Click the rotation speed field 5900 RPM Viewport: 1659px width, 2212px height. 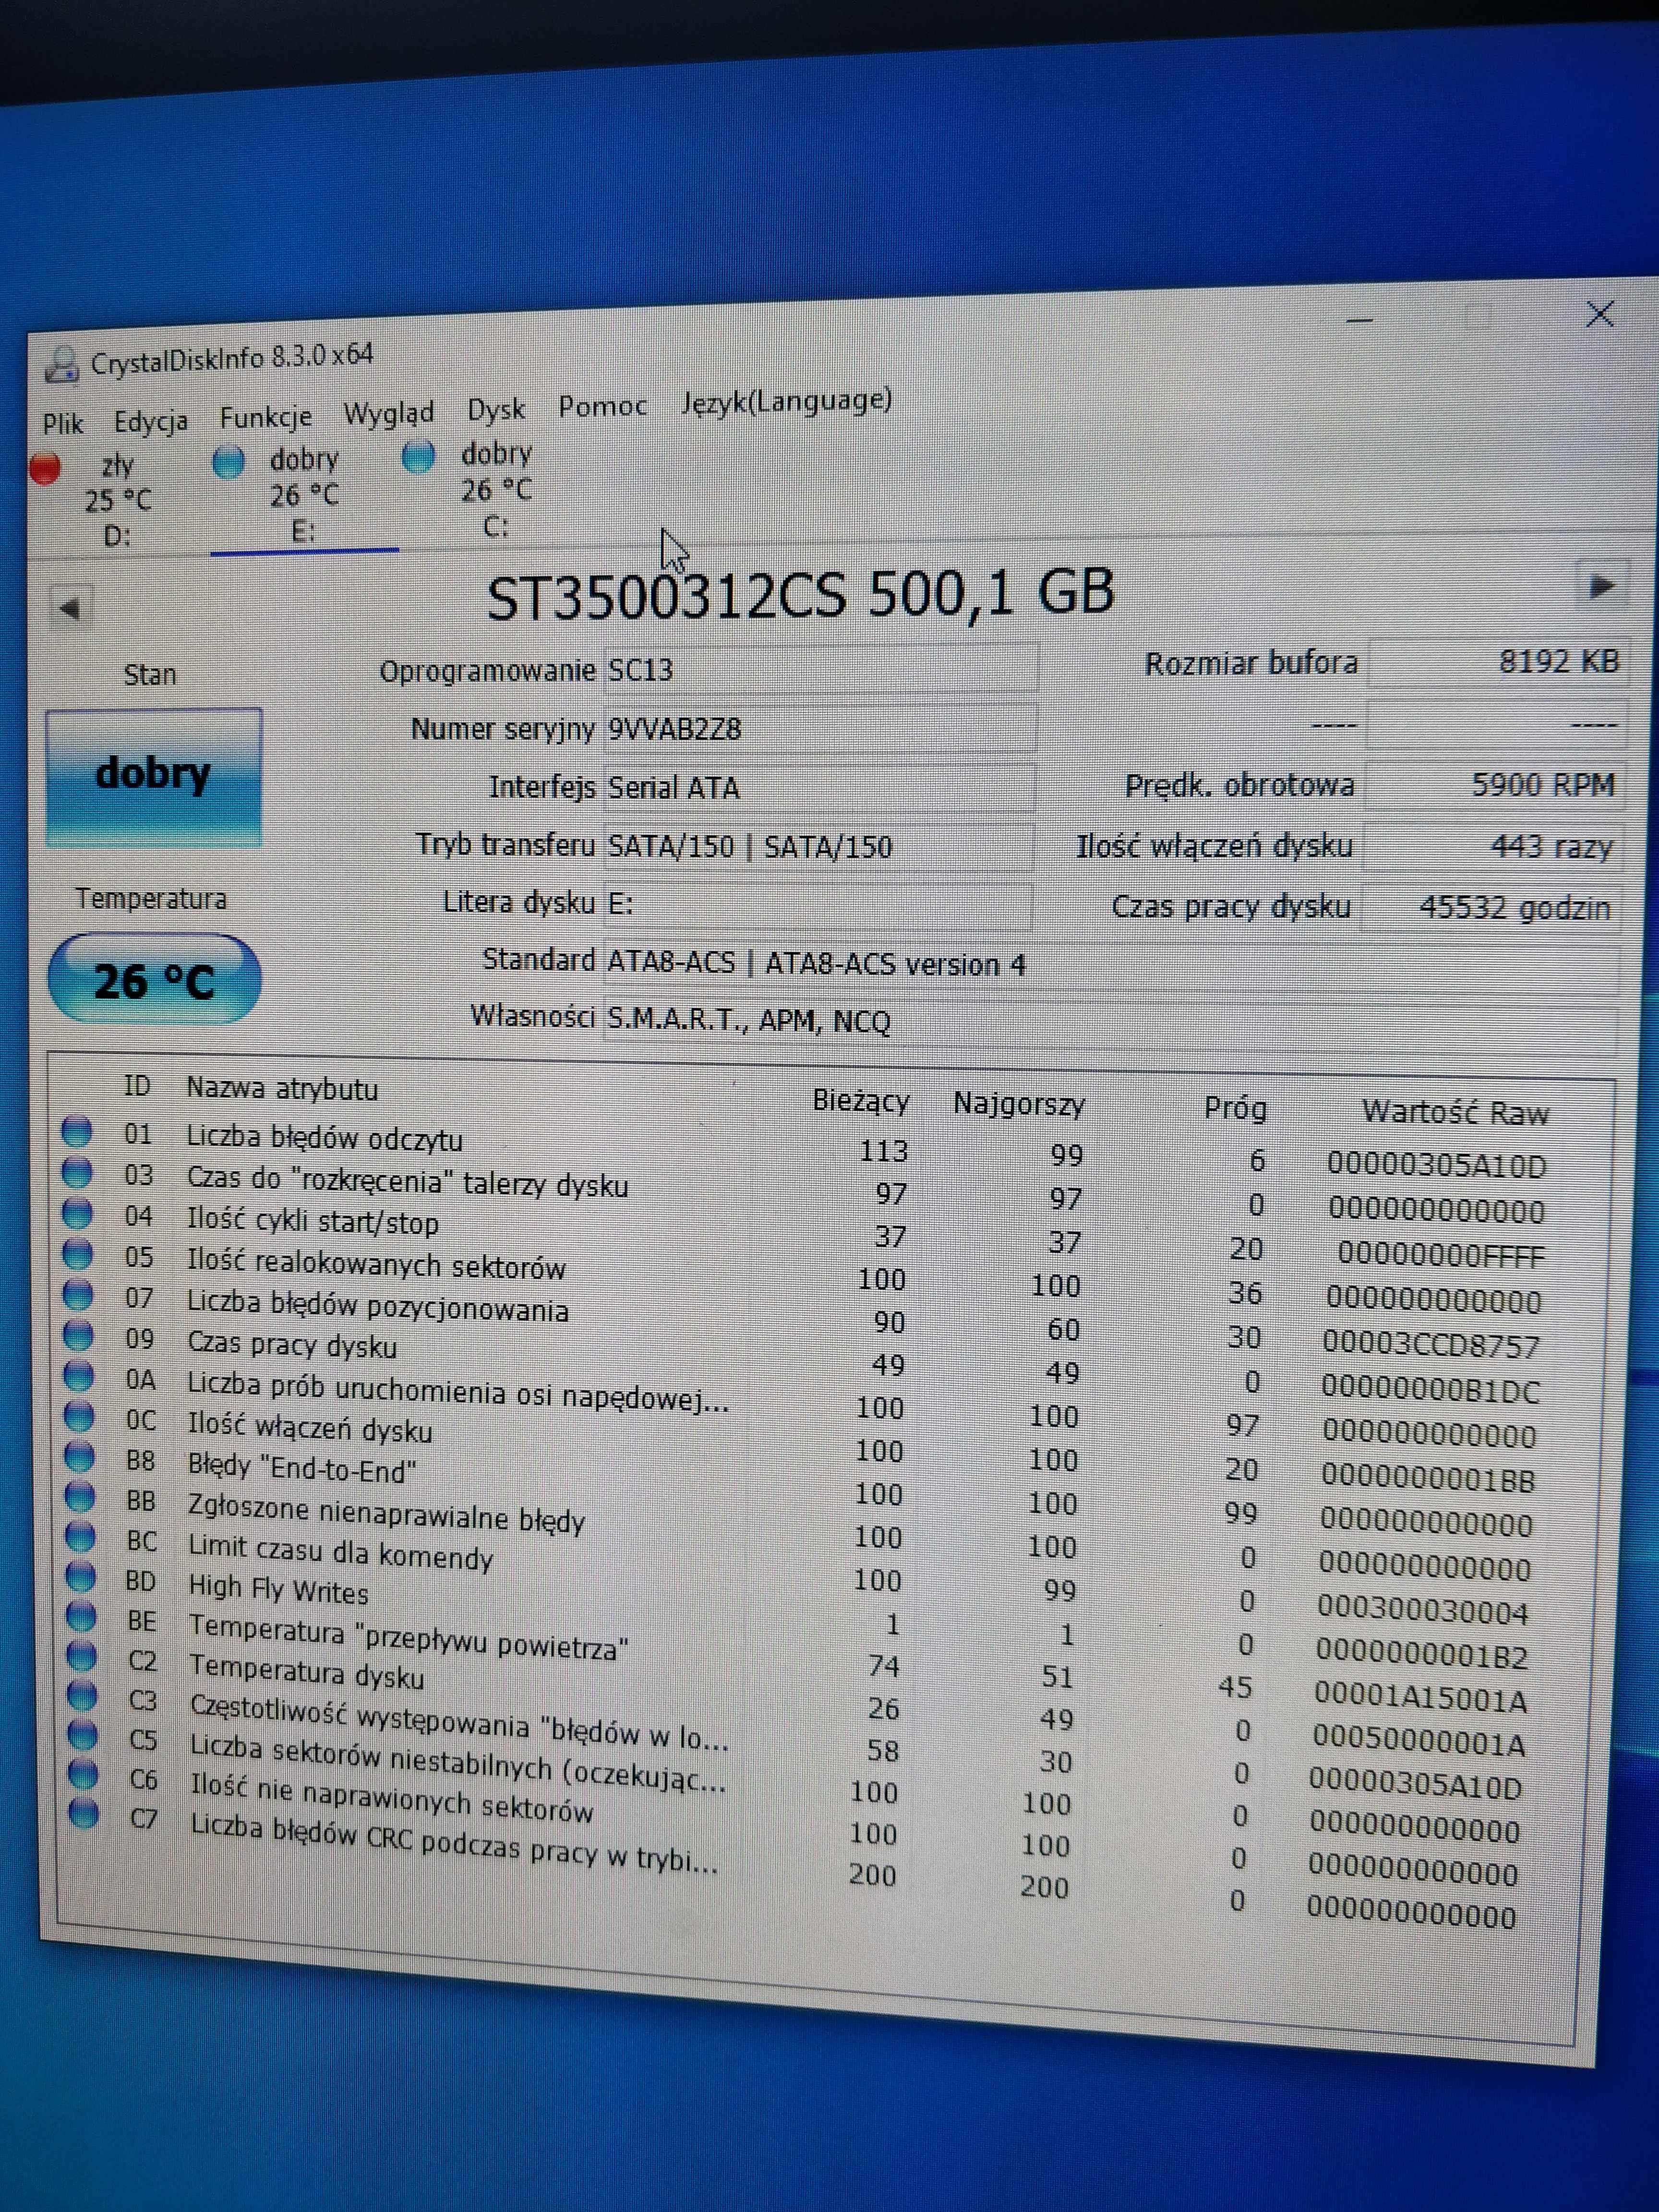[1495, 785]
